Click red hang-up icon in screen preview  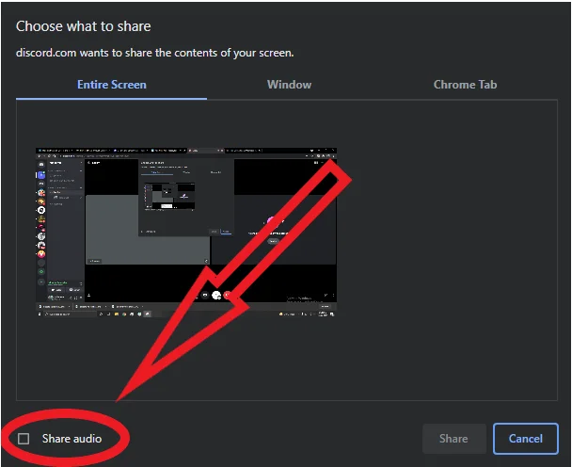[229, 295]
